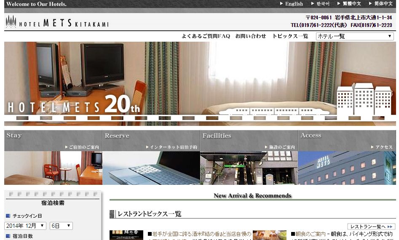Click the Welcome to Our Hotels text
Viewport: 399px width, 240px height.
[x=36, y=4]
